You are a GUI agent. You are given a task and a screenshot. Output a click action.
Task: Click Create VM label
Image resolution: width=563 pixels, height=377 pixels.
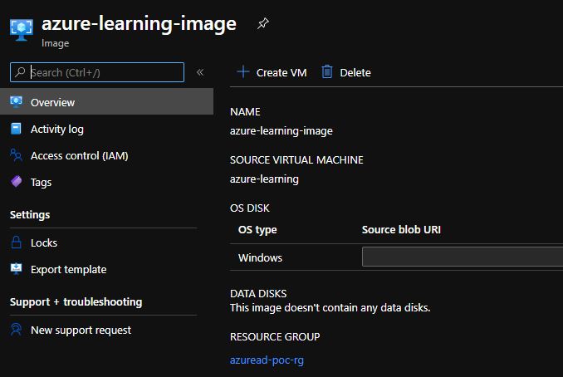(x=281, y=72)
